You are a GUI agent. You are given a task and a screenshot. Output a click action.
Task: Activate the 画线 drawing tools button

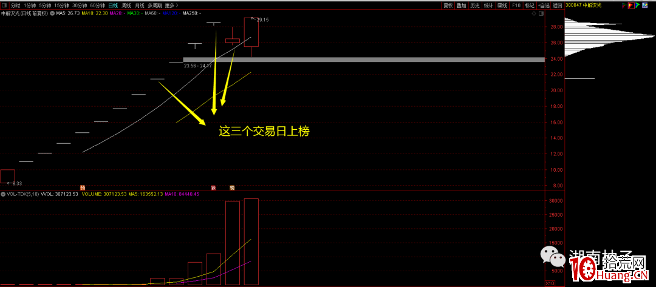(x=502, y=5)
